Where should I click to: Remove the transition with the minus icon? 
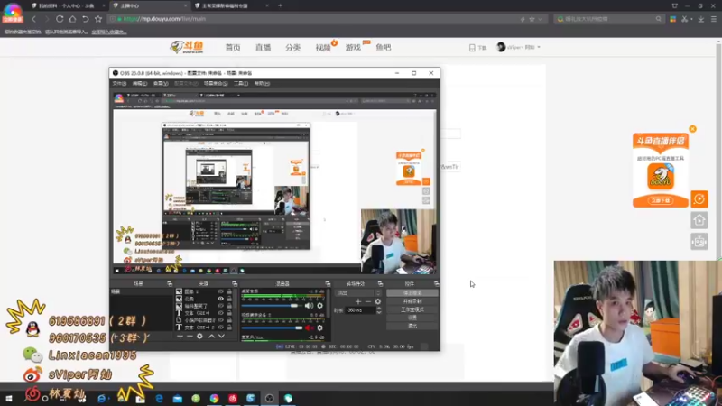(368, 301)
